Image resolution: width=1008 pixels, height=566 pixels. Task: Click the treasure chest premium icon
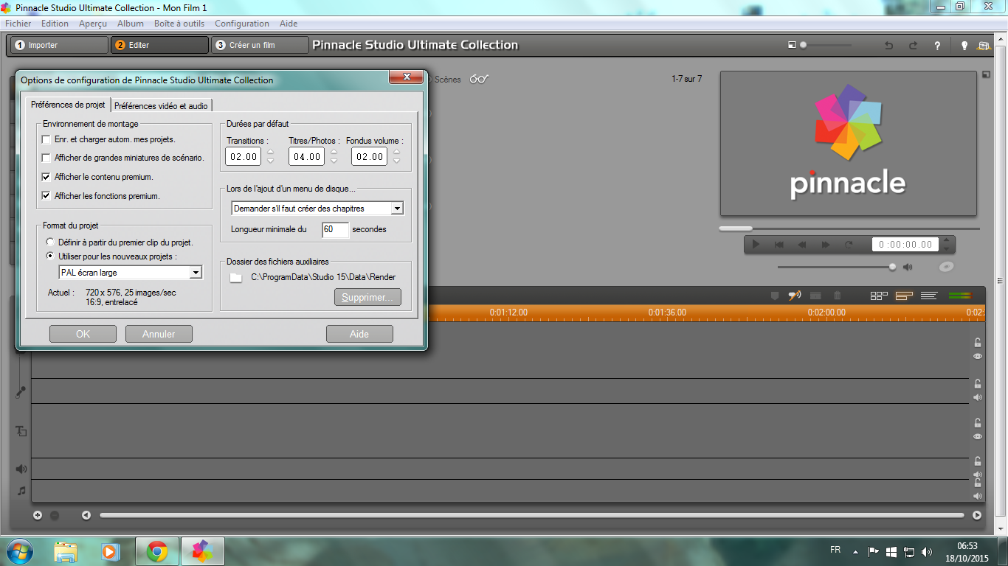pyautogui.click(x=983, y=46)
